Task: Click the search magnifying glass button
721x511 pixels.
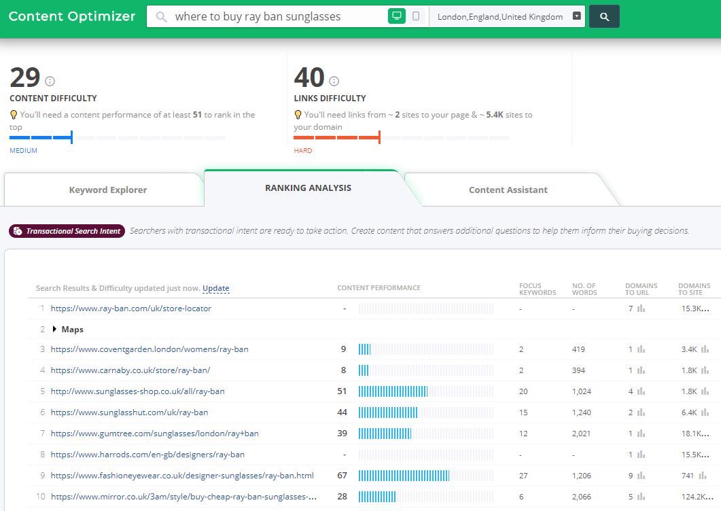Action: [604, 16]
